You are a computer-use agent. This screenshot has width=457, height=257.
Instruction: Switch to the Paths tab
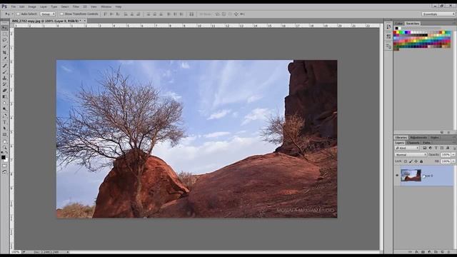pyautogui.click(x=426, y=143)
